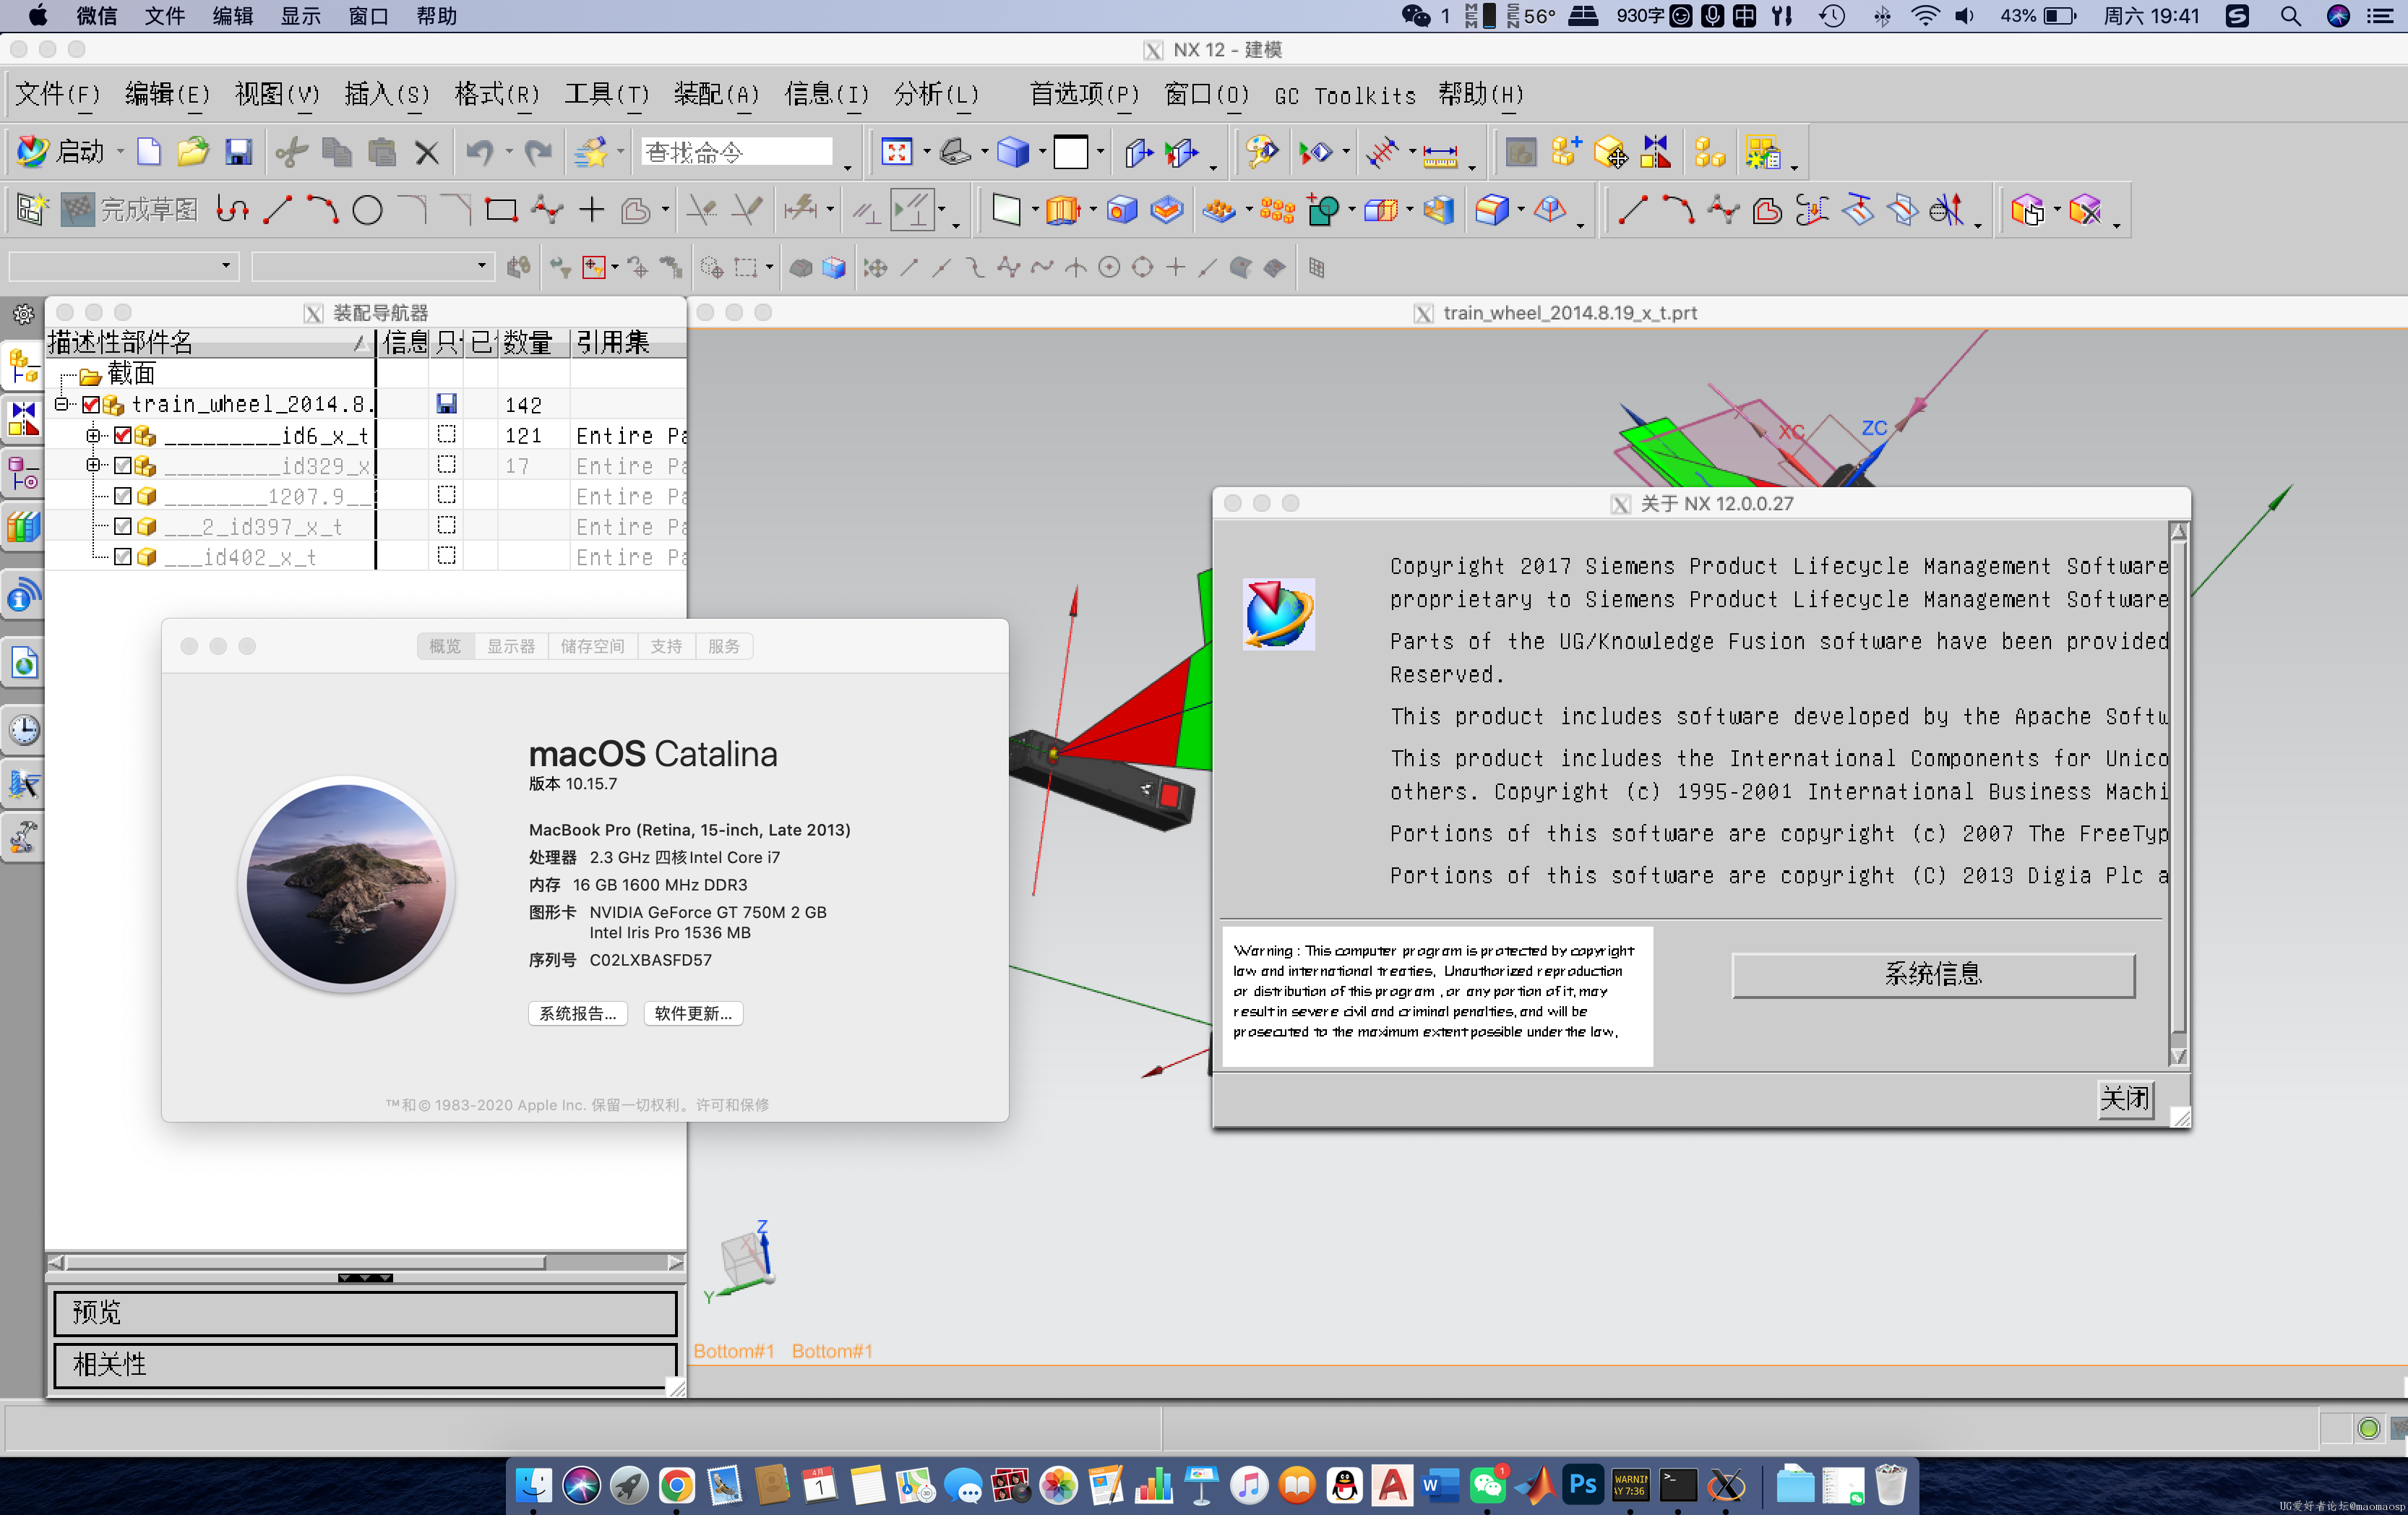Click the Add Component assembly icon
2408x1515 pixels.
[1565, 152]
